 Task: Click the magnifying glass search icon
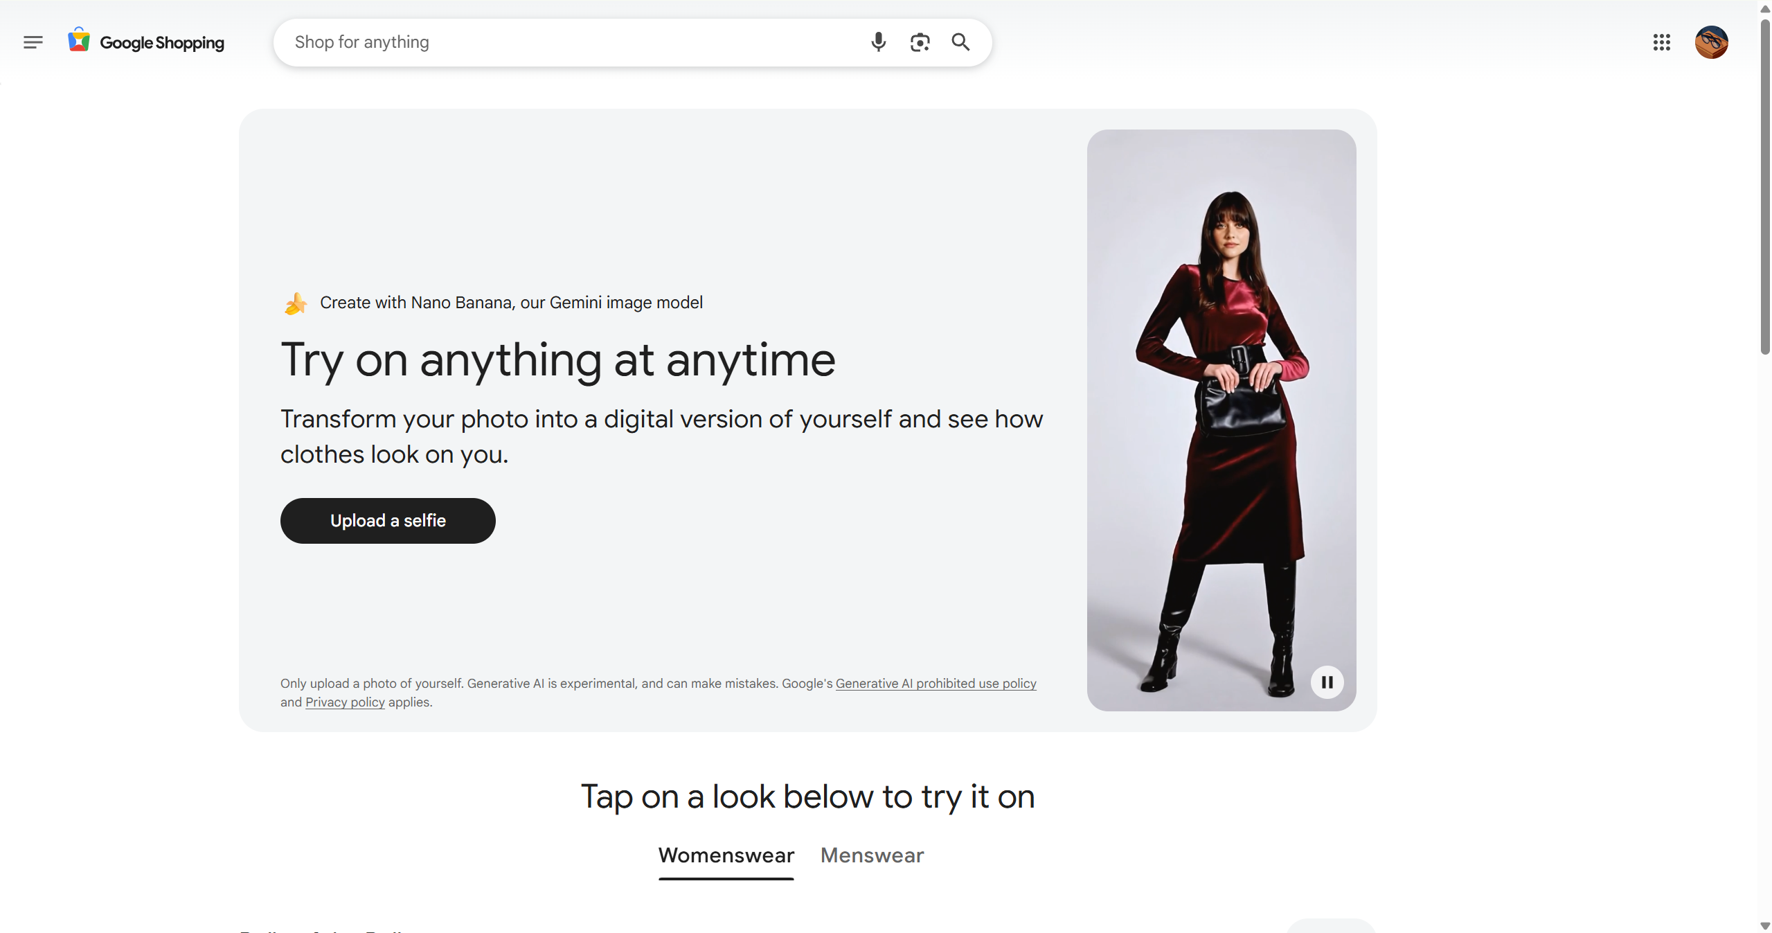click(x=960, y=42)
